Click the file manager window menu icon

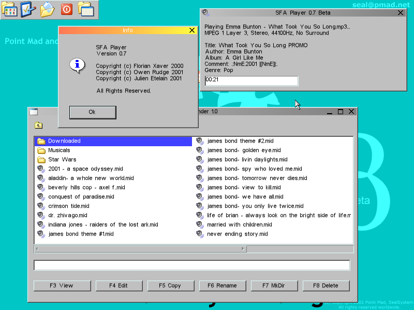(x=34, y=112)
